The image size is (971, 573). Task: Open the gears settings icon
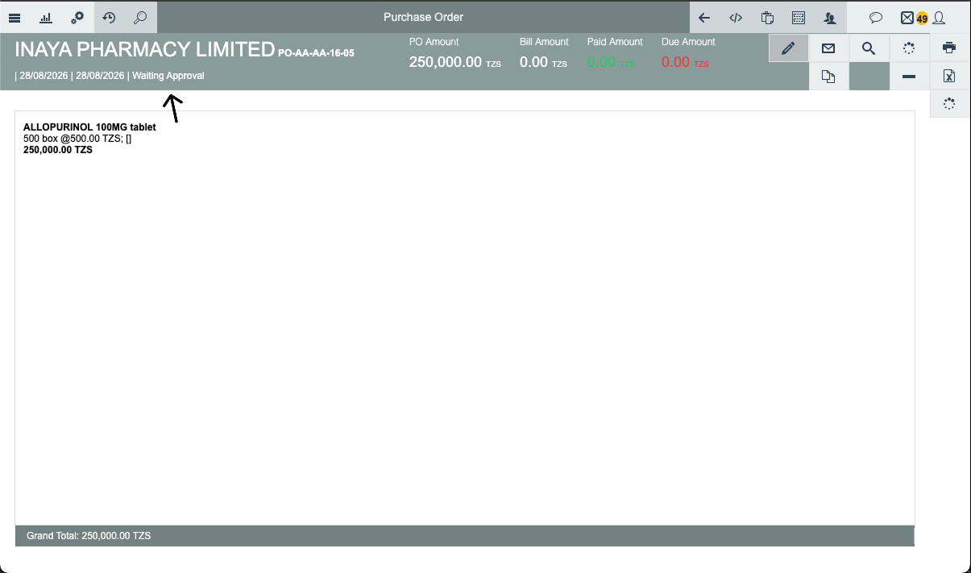[78, 17]
